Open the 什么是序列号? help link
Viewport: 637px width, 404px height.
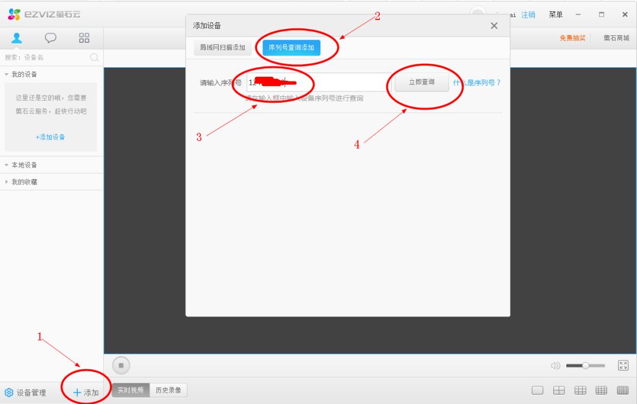[477, 83]
